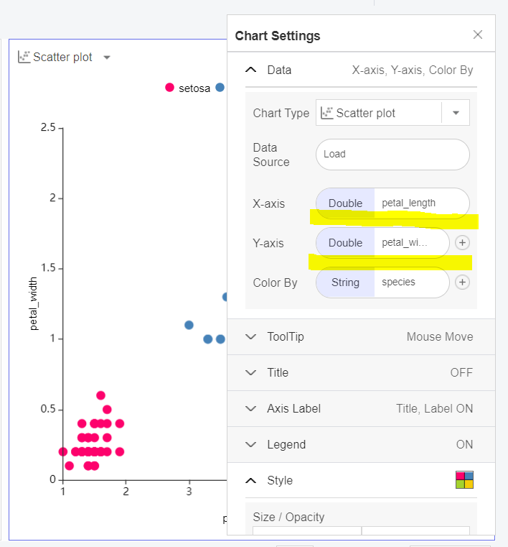The width and height of the screenshot is (508, 547).
Task: Collapse the Data section
Action: tap(250, 70)
